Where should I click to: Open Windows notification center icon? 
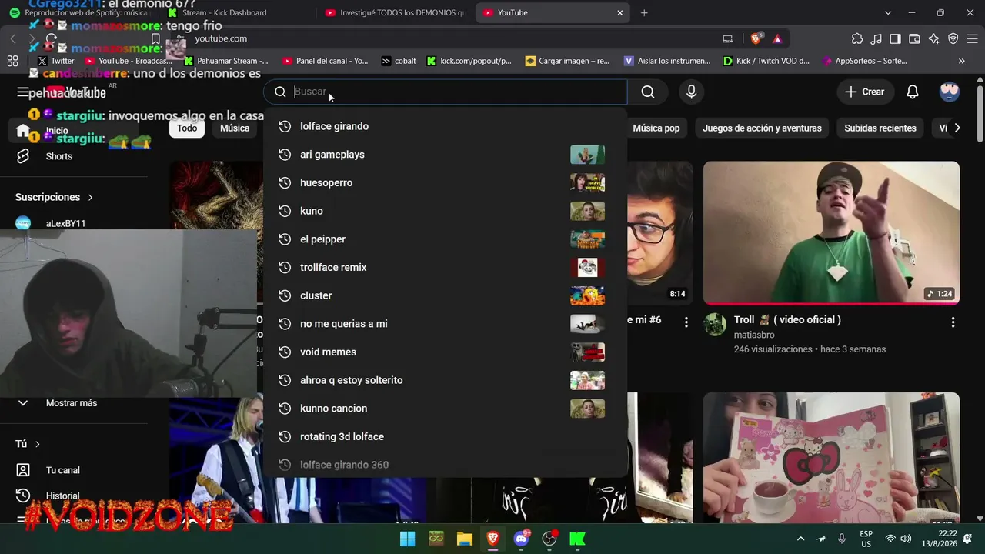pos(968,539)
